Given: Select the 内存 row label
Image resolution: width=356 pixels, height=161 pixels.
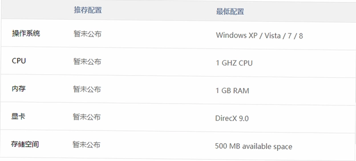Looking at the screenshot, I should click(19, 89).
